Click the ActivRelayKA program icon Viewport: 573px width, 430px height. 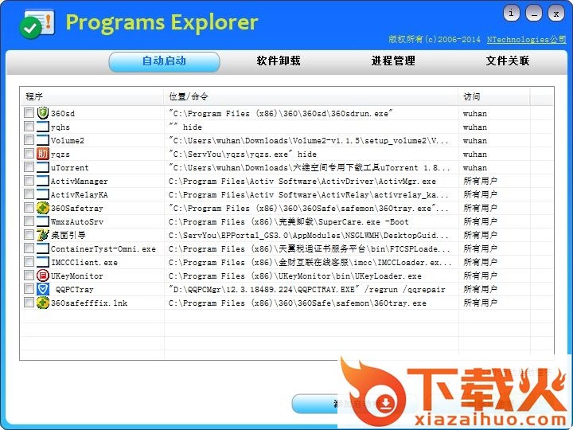(43, 194)
